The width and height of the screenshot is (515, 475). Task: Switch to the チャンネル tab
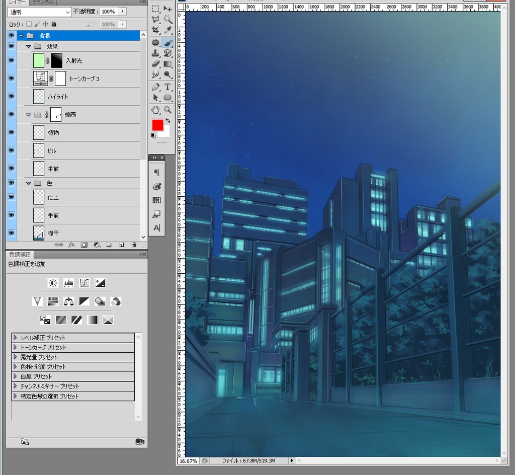pos(42,2)
